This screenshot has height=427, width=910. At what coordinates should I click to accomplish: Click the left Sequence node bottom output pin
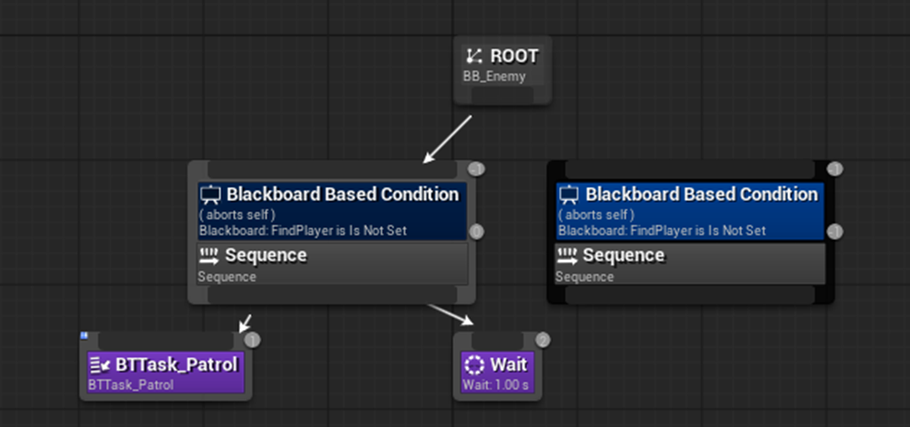331,294
